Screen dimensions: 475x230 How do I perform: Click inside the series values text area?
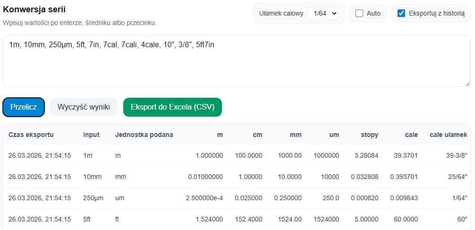pos(236,61)
